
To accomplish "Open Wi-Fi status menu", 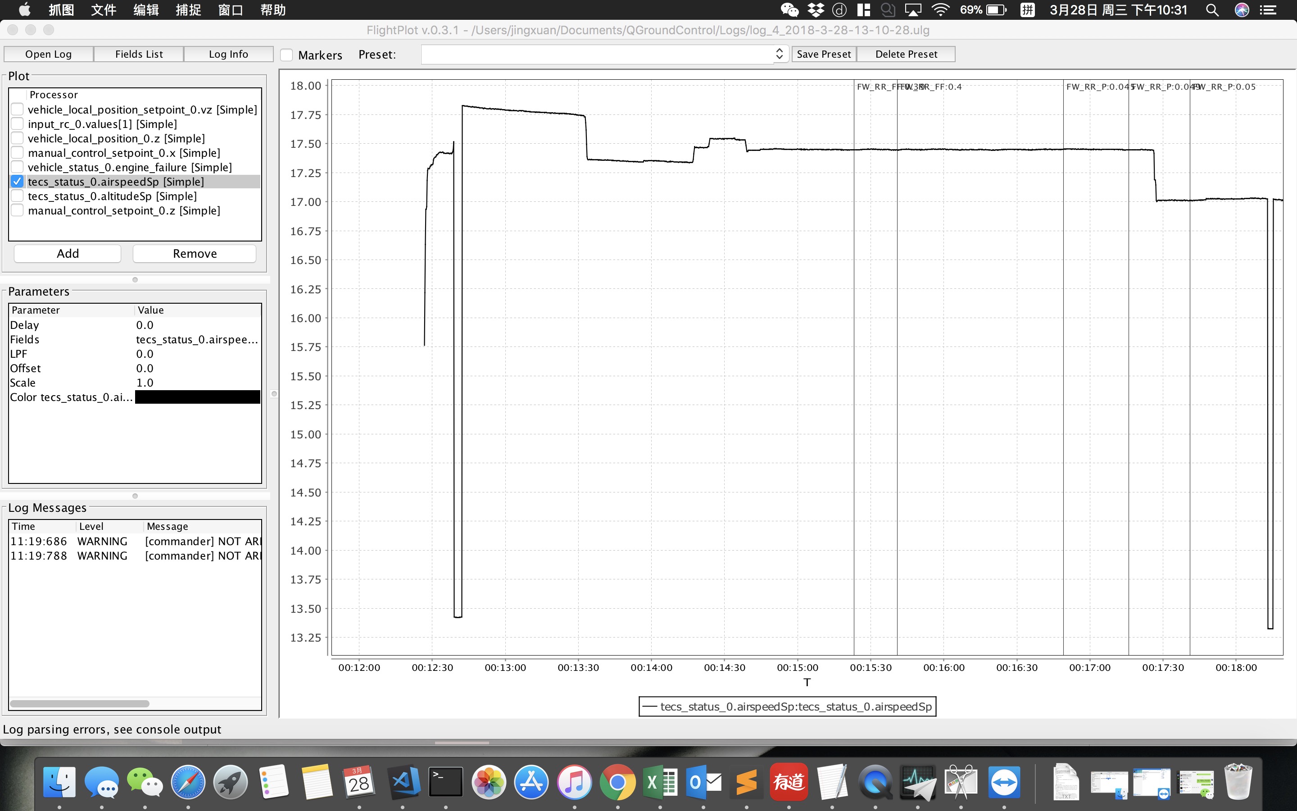I will pos(941,9).
